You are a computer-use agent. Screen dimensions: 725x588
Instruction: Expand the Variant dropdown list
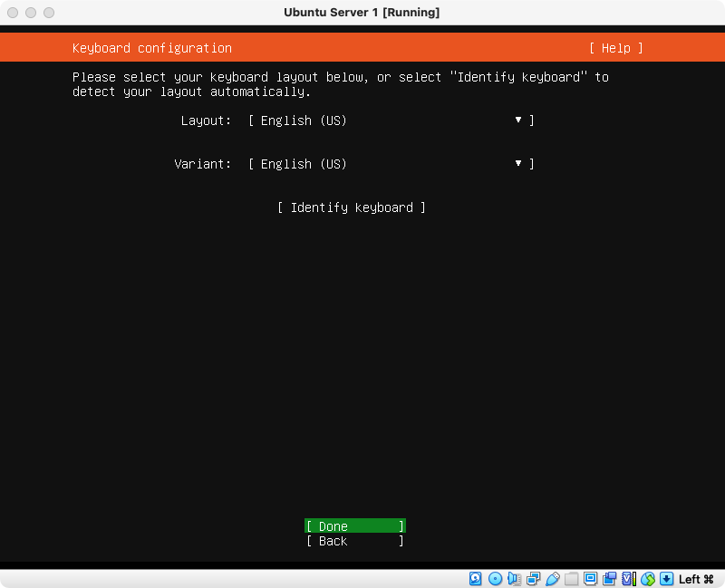391,164
